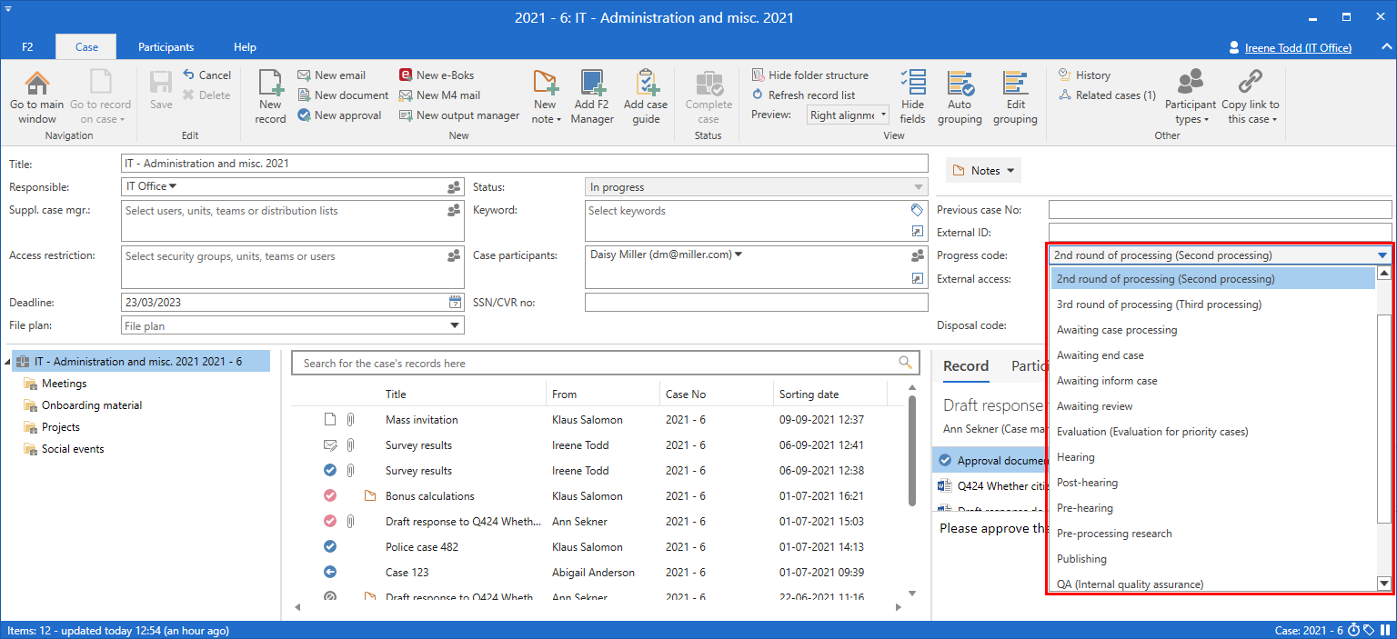
Task: Toggle Hide folder structure
Action: pyautogui.click(x=809, y=75)
